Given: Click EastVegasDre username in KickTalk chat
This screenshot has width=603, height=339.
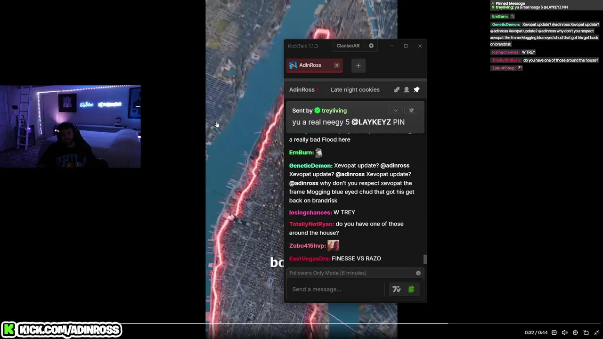Looking at the screenshot, I should (x=310, y=258).
